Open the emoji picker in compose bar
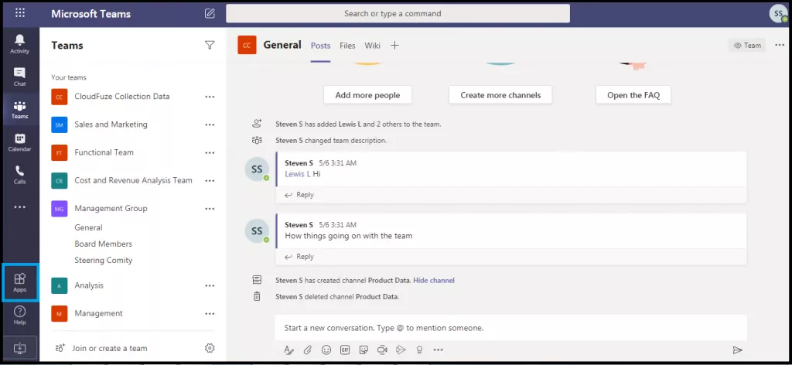The image size is (792, 365). (326, 350)
